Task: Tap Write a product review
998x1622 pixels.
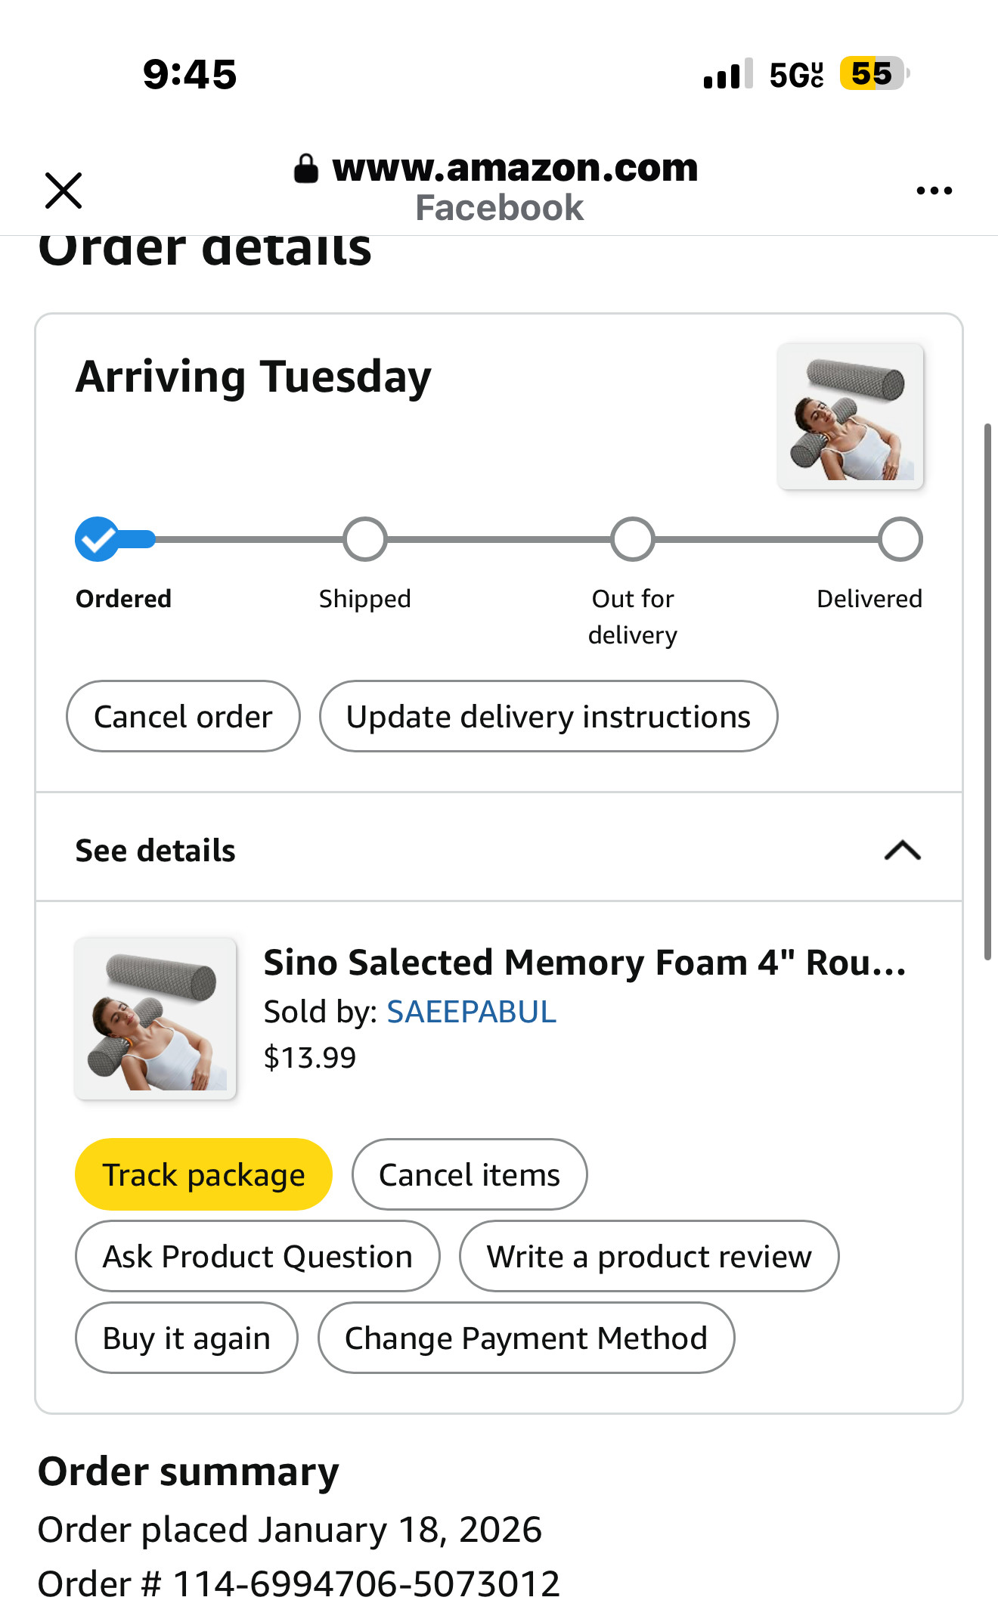Action: 649,1257
